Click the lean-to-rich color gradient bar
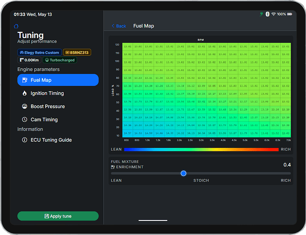This screenshot has height=235, width=306. (x=201, y=149)
